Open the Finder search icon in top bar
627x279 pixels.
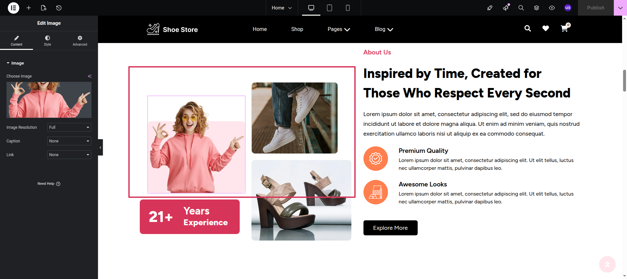[521, 8]
